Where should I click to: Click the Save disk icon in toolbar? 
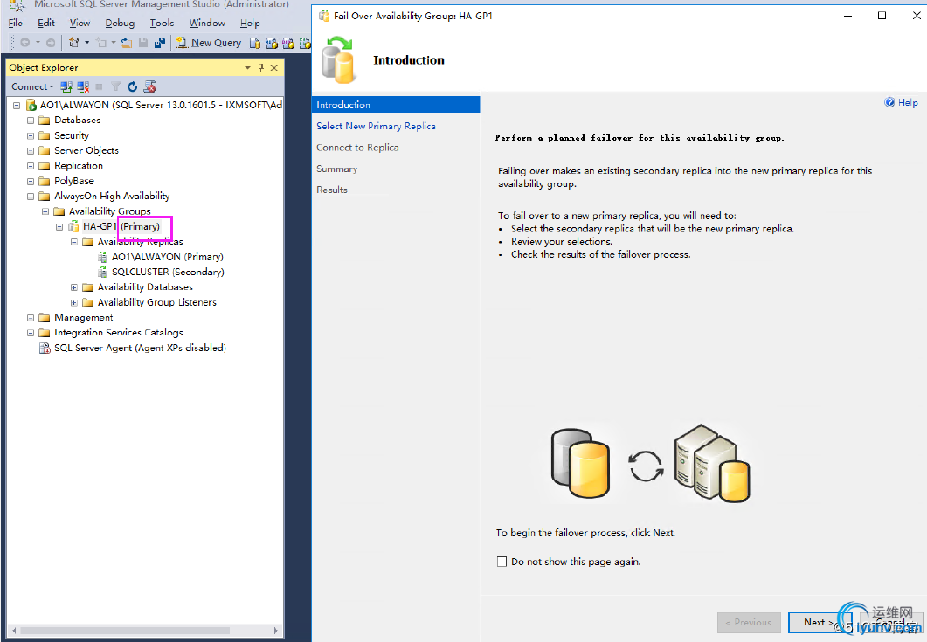(143, 43)
